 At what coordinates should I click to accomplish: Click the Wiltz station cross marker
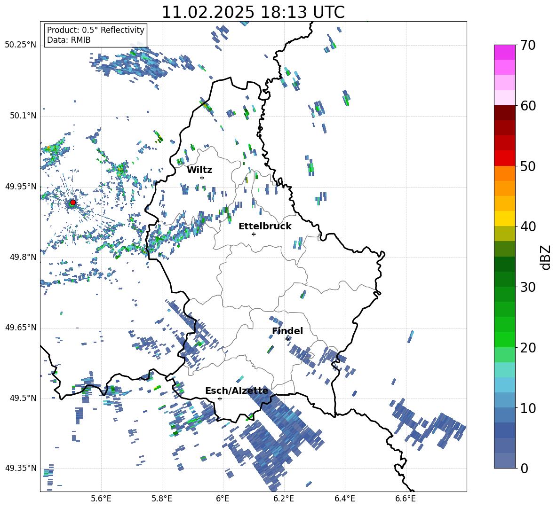click(202, 178)
